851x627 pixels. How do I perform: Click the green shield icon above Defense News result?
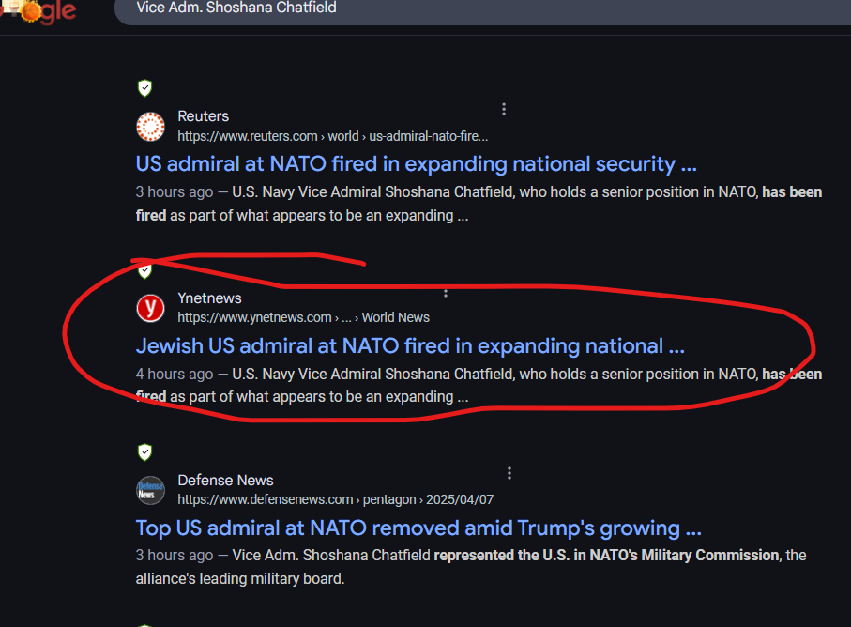click(144, 452)
